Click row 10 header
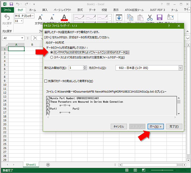 pos(5,85)
